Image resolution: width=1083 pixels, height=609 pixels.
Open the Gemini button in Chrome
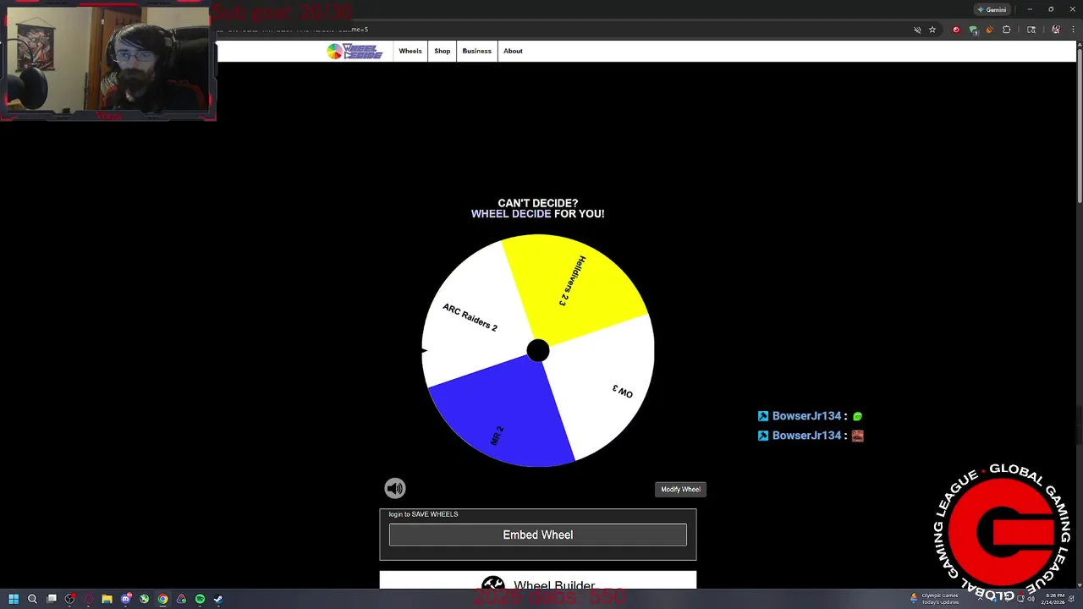pos(992,9)
